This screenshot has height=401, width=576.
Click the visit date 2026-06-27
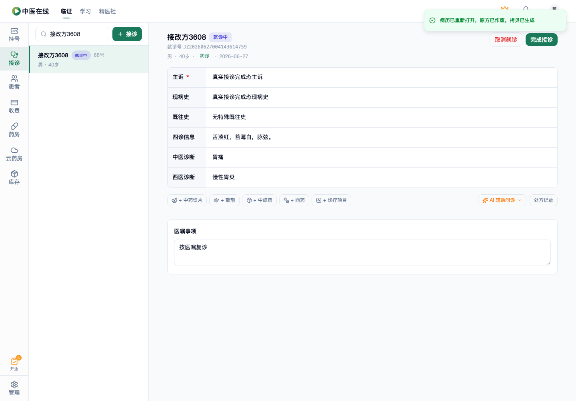click(234, 56)
